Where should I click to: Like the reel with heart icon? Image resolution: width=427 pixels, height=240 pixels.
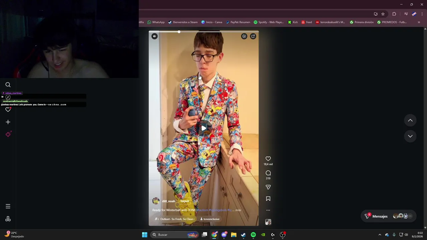coord(268,159)
